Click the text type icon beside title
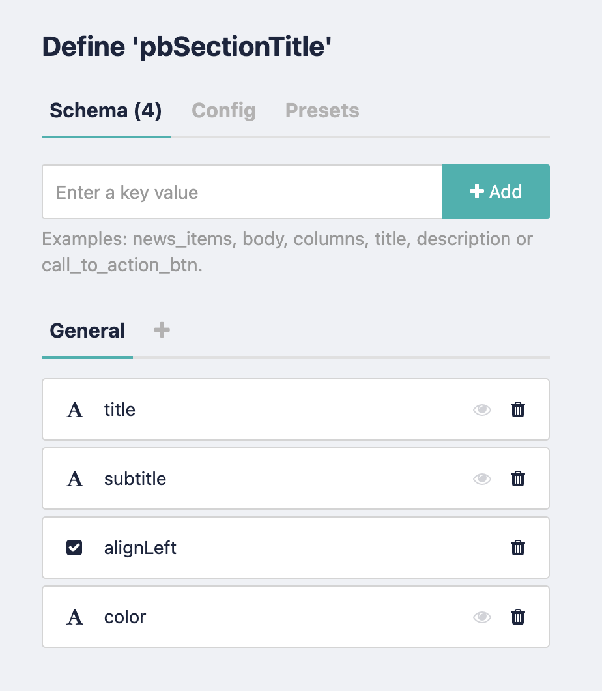The image size is (602, 691). (76, 410)
